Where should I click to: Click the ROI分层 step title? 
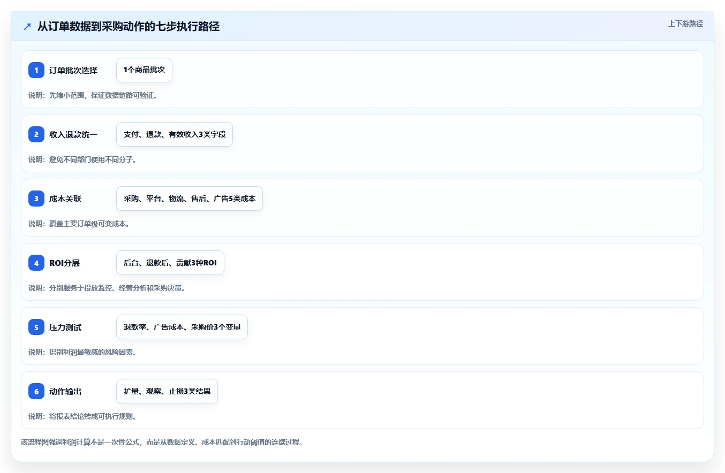(65, 263)
